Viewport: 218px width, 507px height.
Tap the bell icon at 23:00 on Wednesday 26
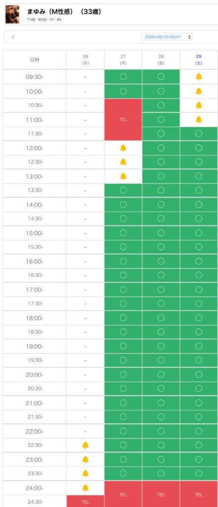click(x=85, y=459)
